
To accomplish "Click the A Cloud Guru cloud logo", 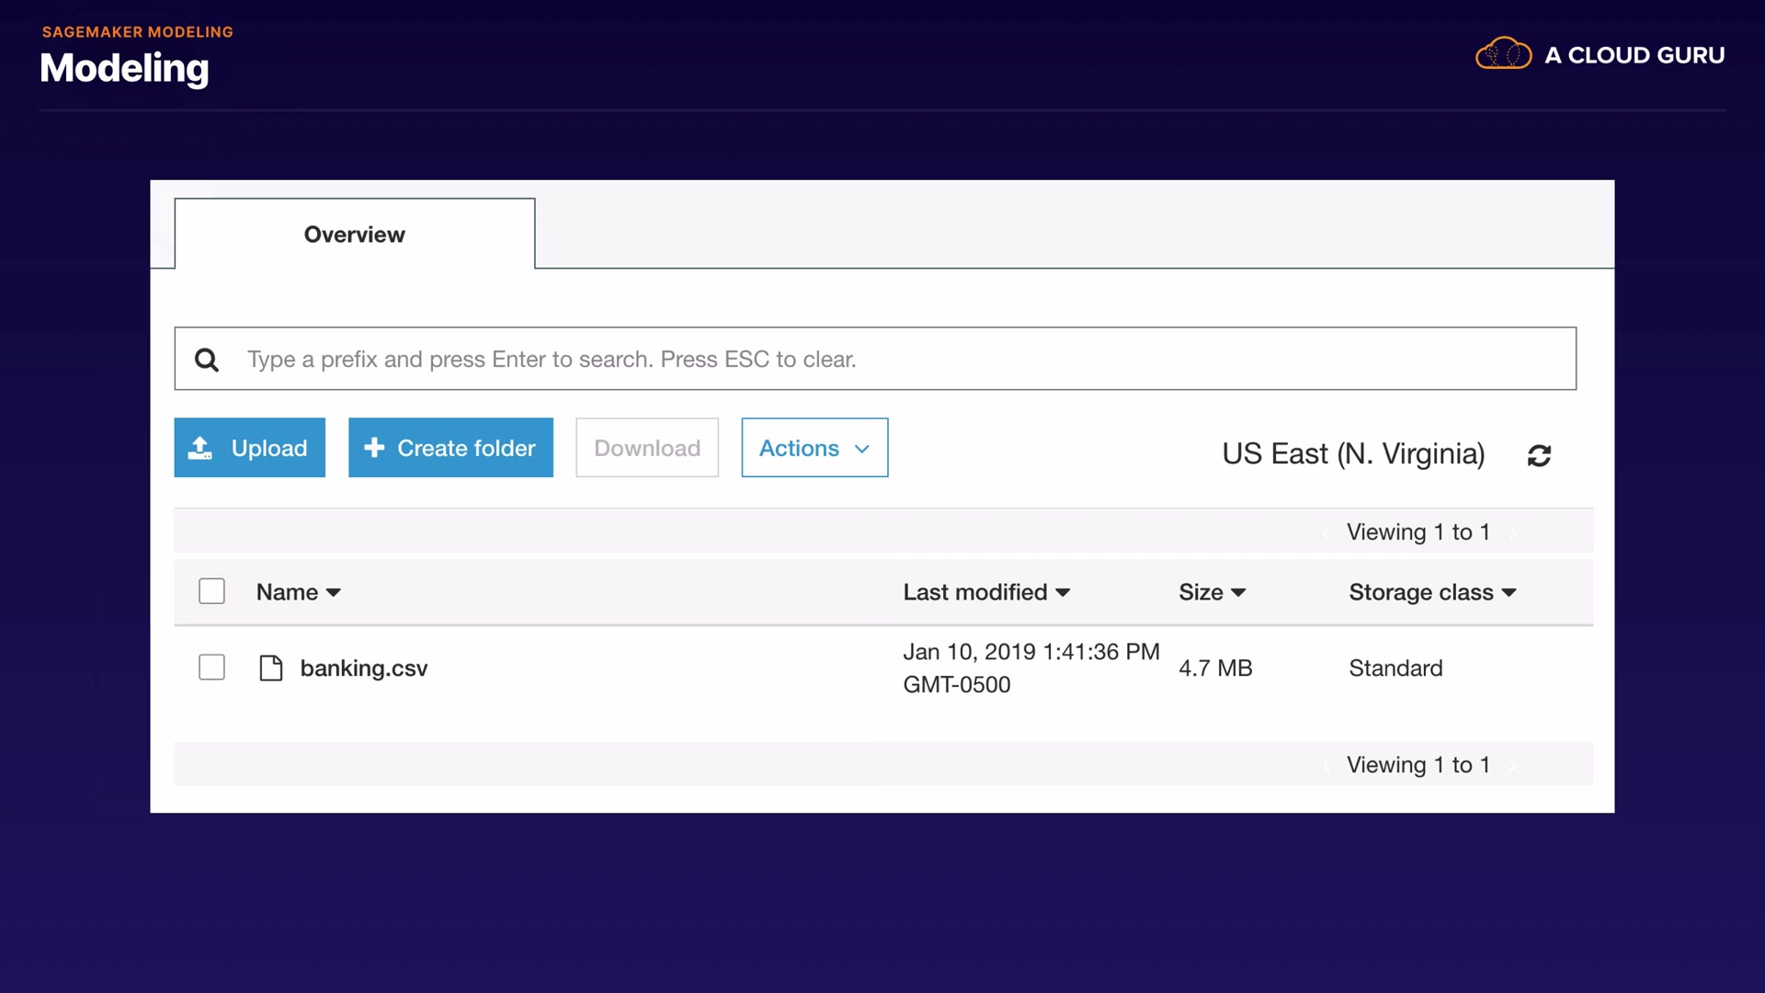I will [x=1503, y=54].
